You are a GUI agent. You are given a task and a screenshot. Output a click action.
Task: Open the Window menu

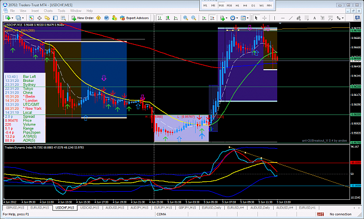[x=76, y=10]
